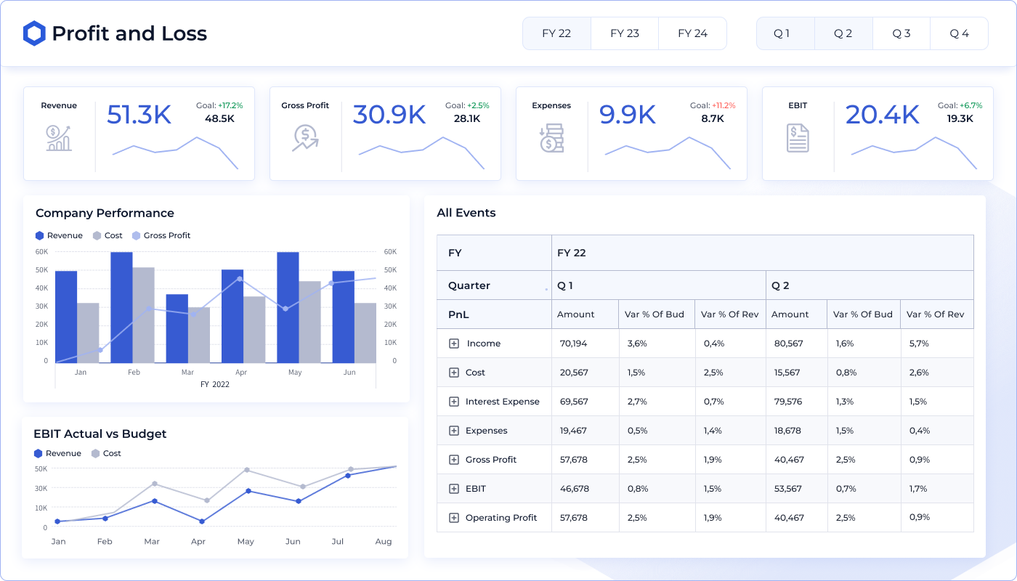This screenshot has width=1017, height=581.
Task: Click the 20.4K EBIT value
Action: [x=883, y=115]
